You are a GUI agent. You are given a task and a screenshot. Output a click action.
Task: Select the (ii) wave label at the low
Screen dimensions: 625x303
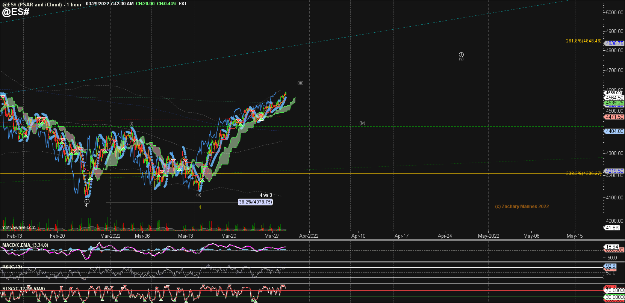198,194
